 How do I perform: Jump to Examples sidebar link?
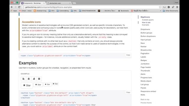[145, 25]
